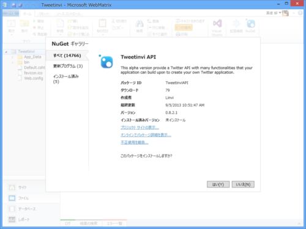Open the project site display link
The width and height of the screenshot is (306, 229).
coord(140,128)
